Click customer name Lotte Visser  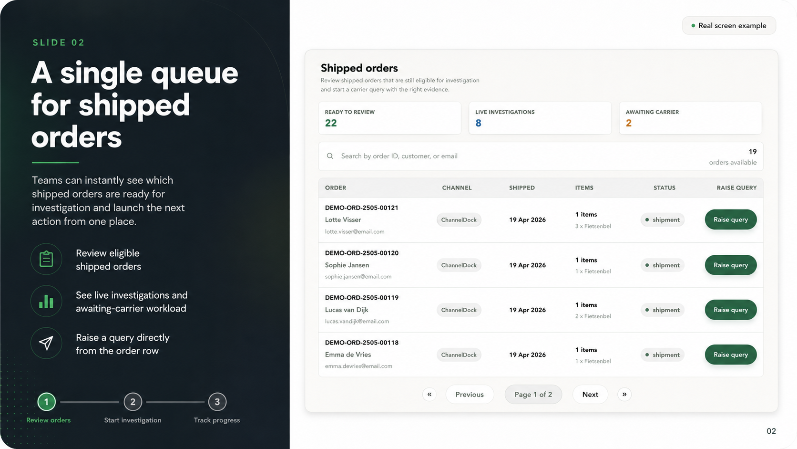point(343,219)
